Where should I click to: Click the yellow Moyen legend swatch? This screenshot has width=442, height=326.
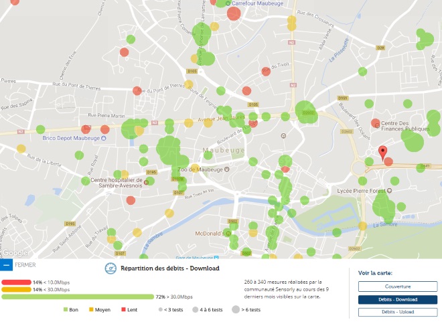pyautogui.click(x=90, y=310)
